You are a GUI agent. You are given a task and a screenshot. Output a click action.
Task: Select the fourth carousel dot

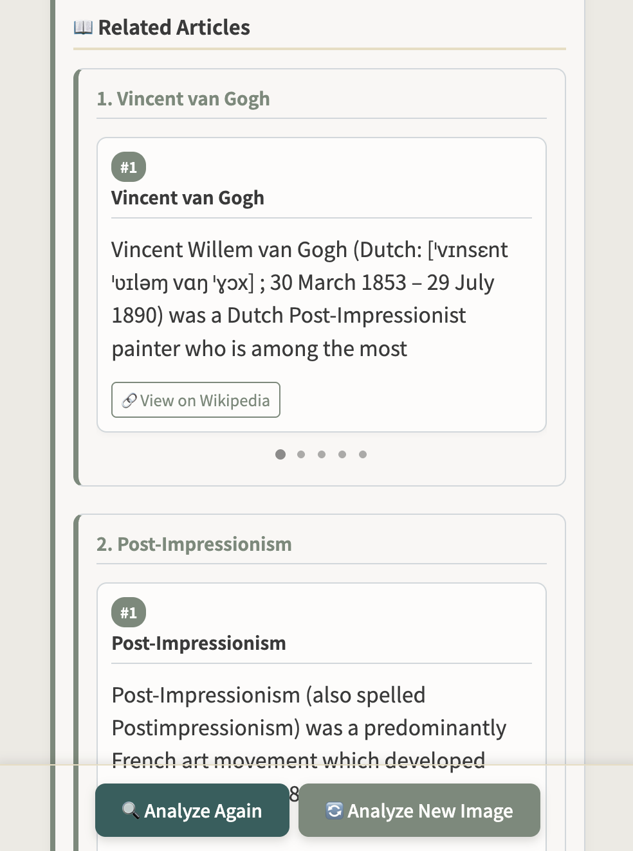tap(342, 454)
